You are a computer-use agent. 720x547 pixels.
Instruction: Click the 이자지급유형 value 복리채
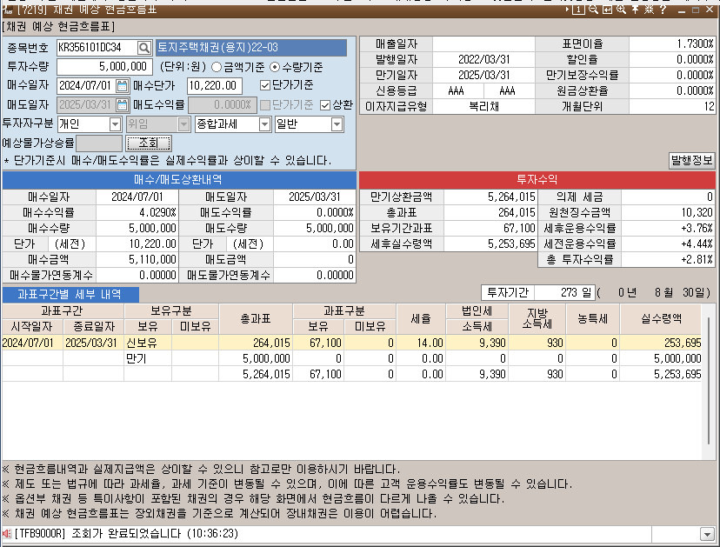tap(484, 107)
